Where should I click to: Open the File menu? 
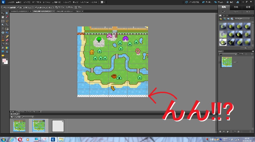click(x=11, y=2)
